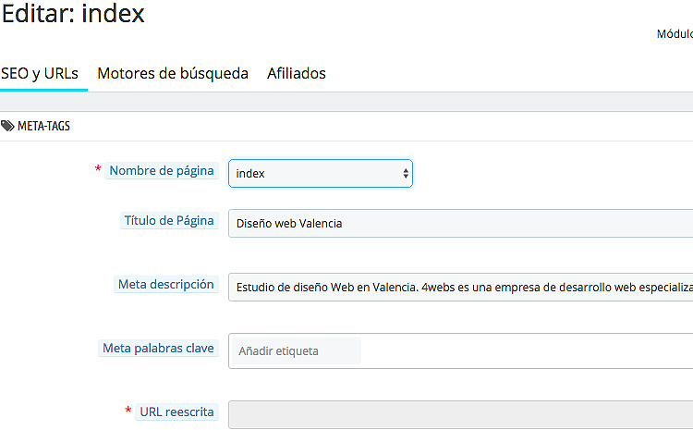Switch to the SEO y URLs tab
Screen dimensions: 693x430
40,73
